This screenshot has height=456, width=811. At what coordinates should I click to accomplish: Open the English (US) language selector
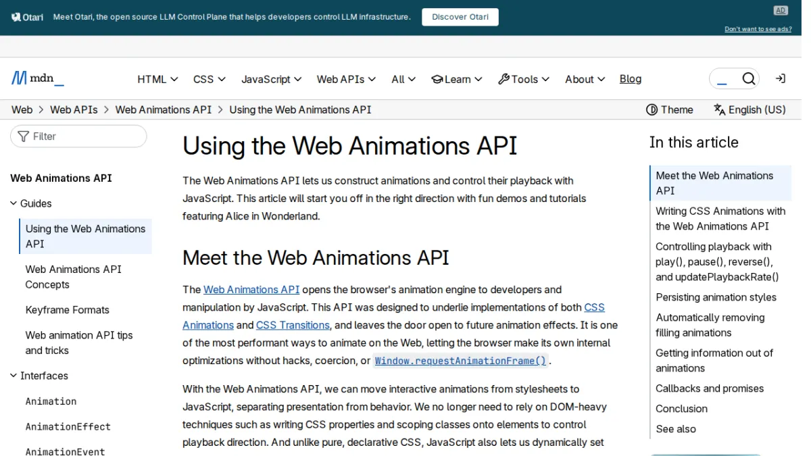tap(749, 109)
